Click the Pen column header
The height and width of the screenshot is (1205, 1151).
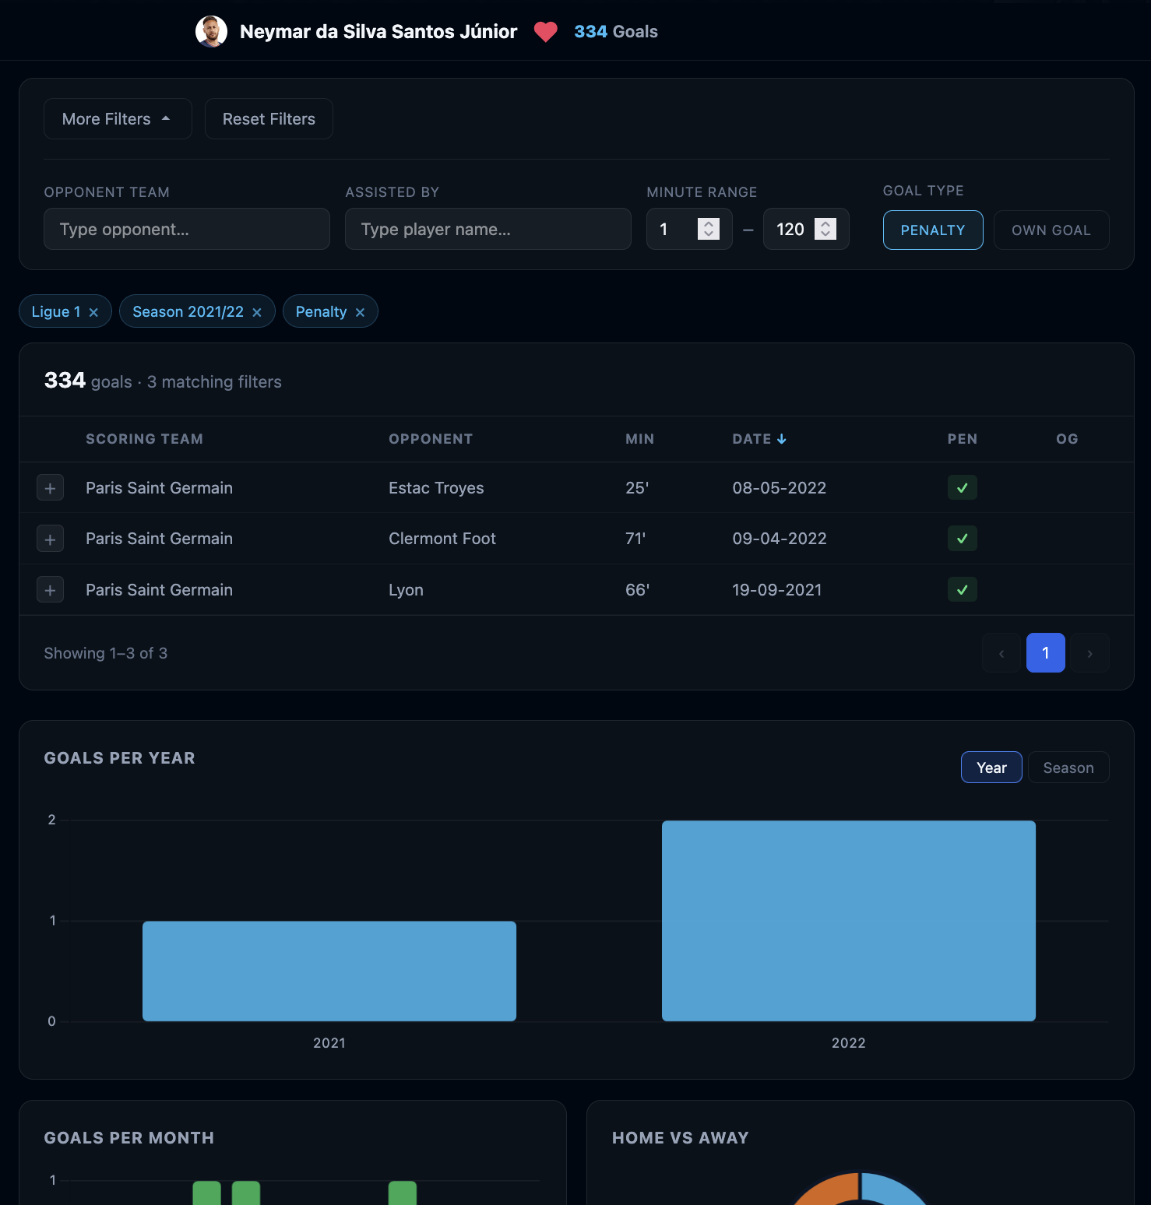pos(963,439)
